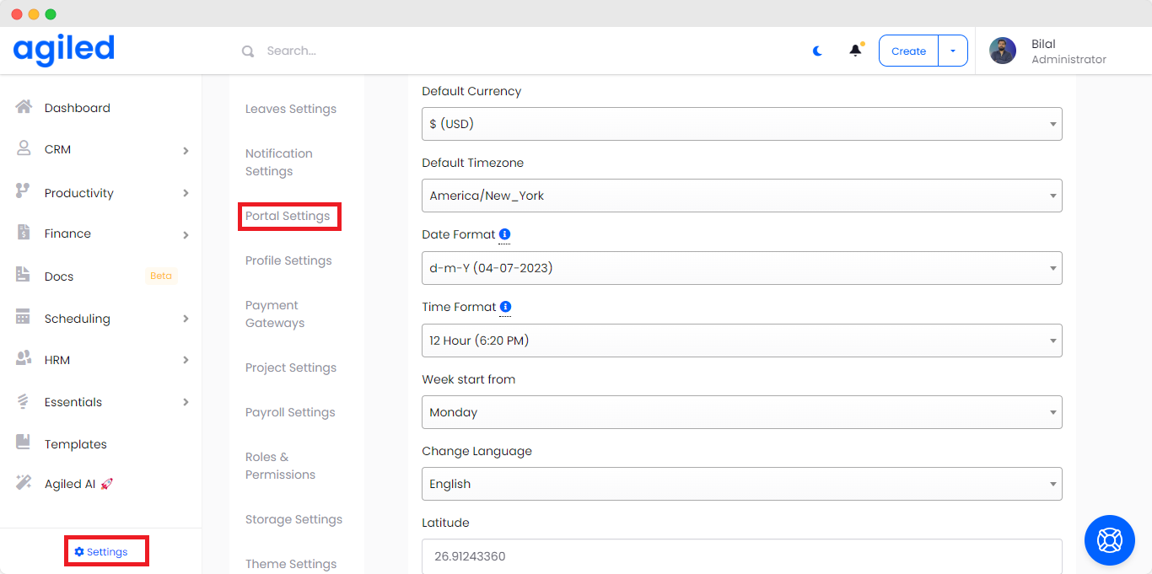Click the Time Format info icon

(x=505, y=307)
